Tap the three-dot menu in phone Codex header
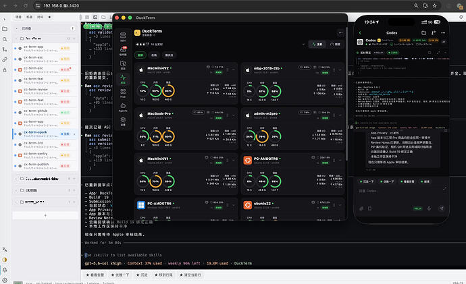The height and width of the screenshot is (284, 466). [443, 32]
